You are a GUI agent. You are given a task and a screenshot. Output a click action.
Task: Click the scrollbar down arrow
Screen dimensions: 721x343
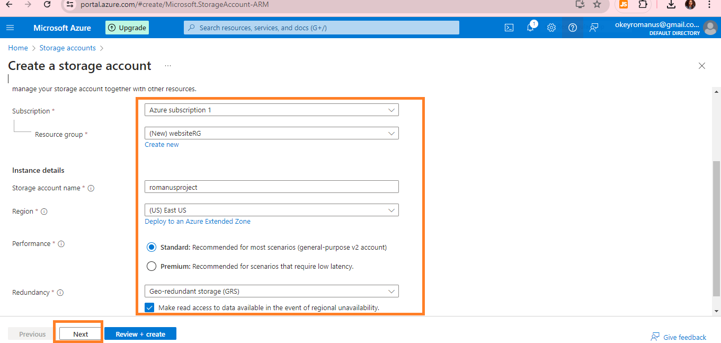point(717,311)
